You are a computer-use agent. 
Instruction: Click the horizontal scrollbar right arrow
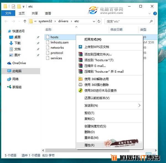[155, 150]
